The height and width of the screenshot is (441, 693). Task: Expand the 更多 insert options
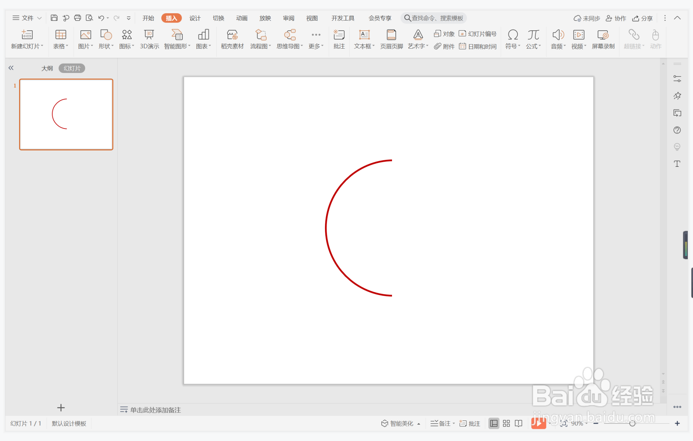coord(316,39)
